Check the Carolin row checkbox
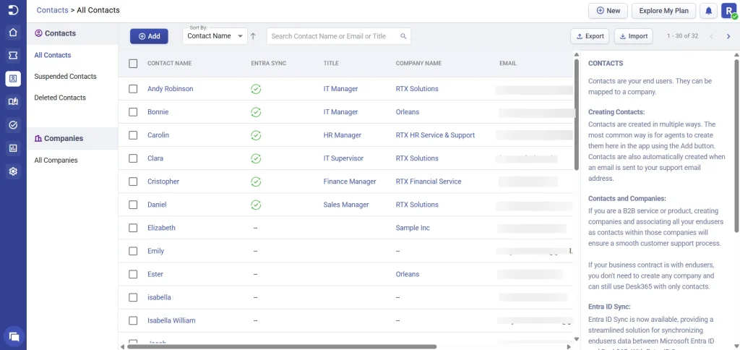The width and height of the screenshot is (740, 350). (133, 135)
